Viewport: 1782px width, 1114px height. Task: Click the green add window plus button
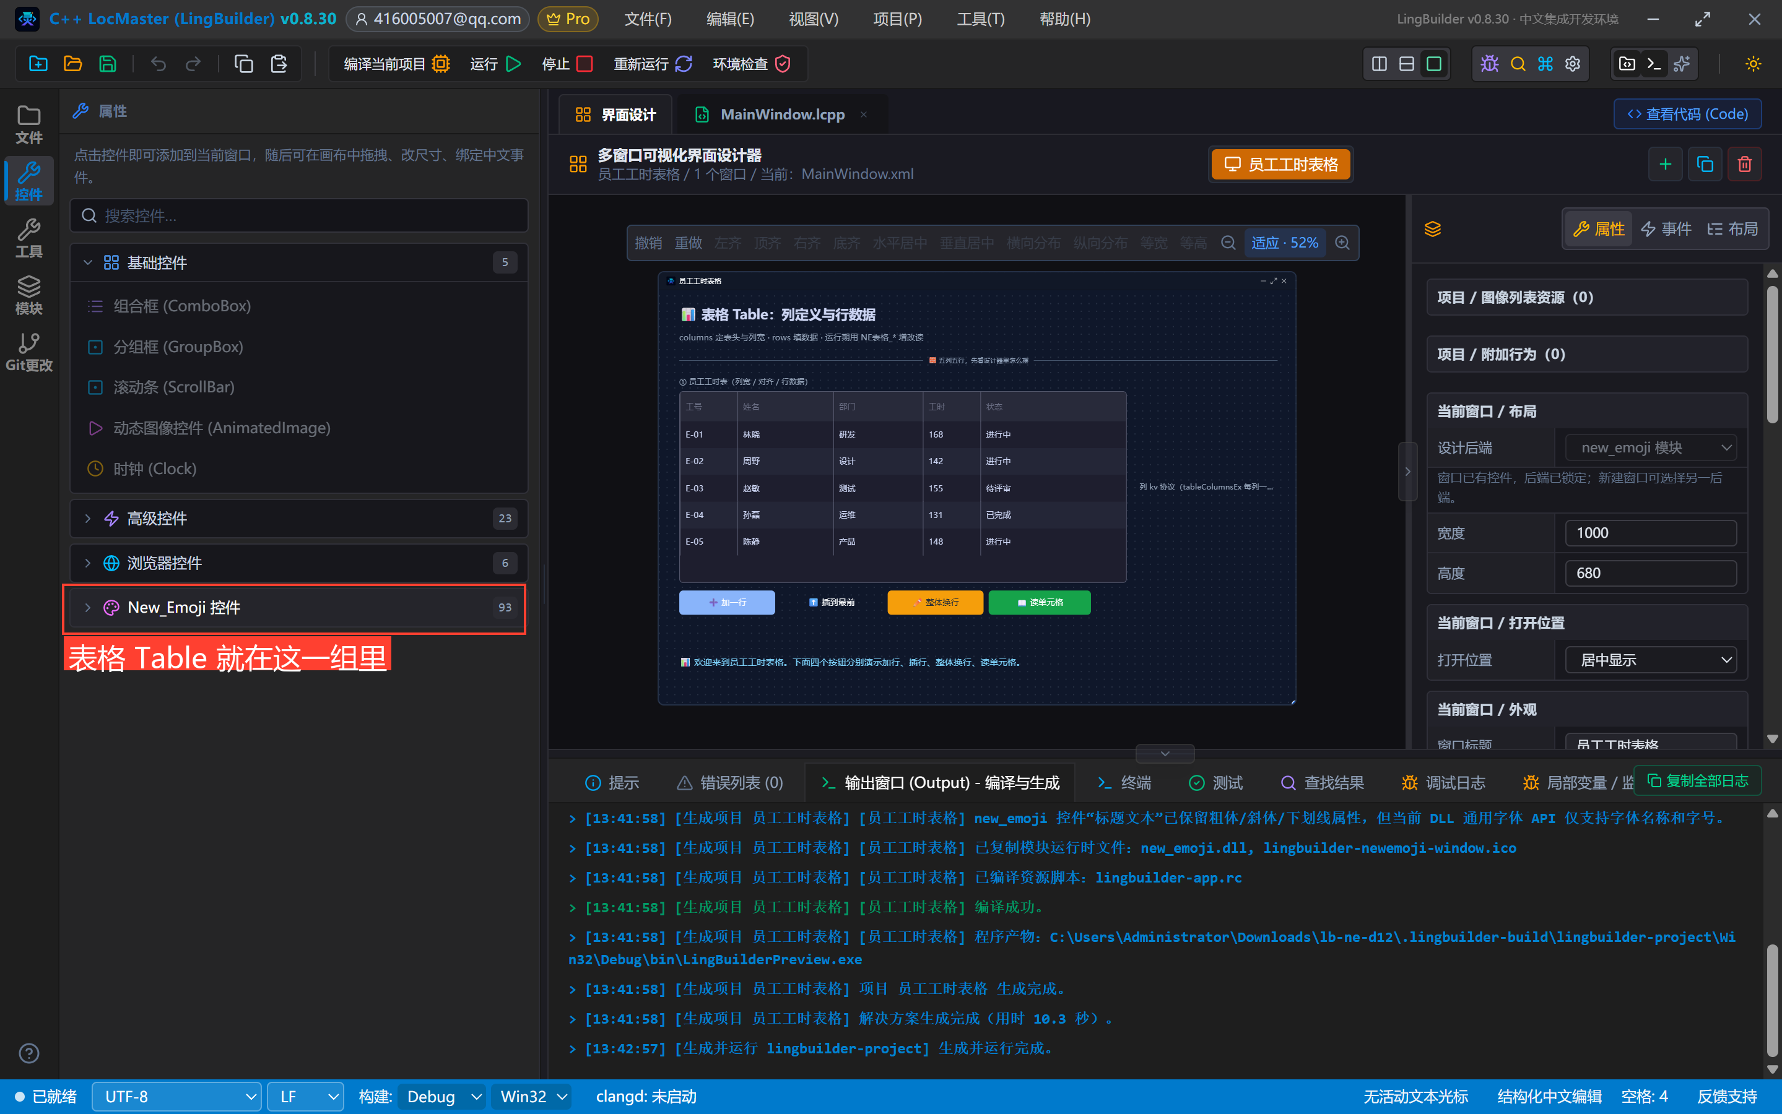(1665, 164)
